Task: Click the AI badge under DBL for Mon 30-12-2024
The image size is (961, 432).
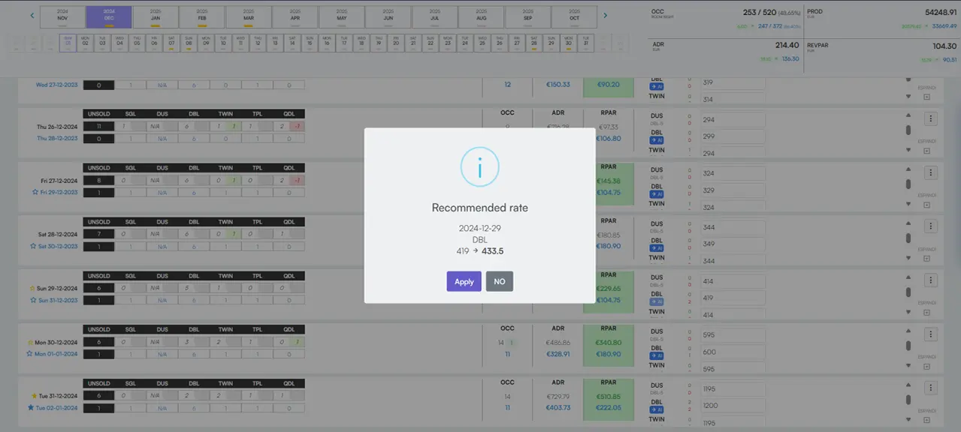Action: 657,356
